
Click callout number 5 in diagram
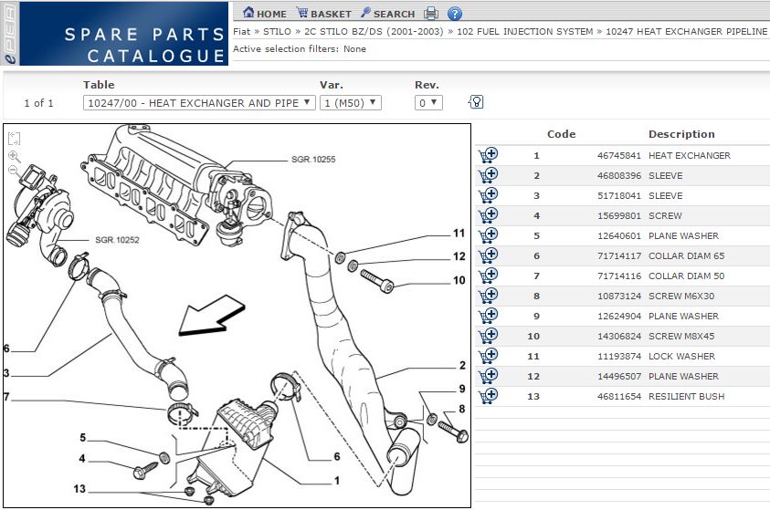82,437
